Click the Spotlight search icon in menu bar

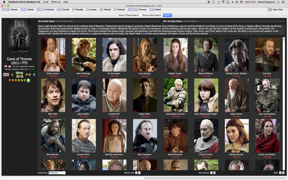pyautogui.click(x=278, y=2)
